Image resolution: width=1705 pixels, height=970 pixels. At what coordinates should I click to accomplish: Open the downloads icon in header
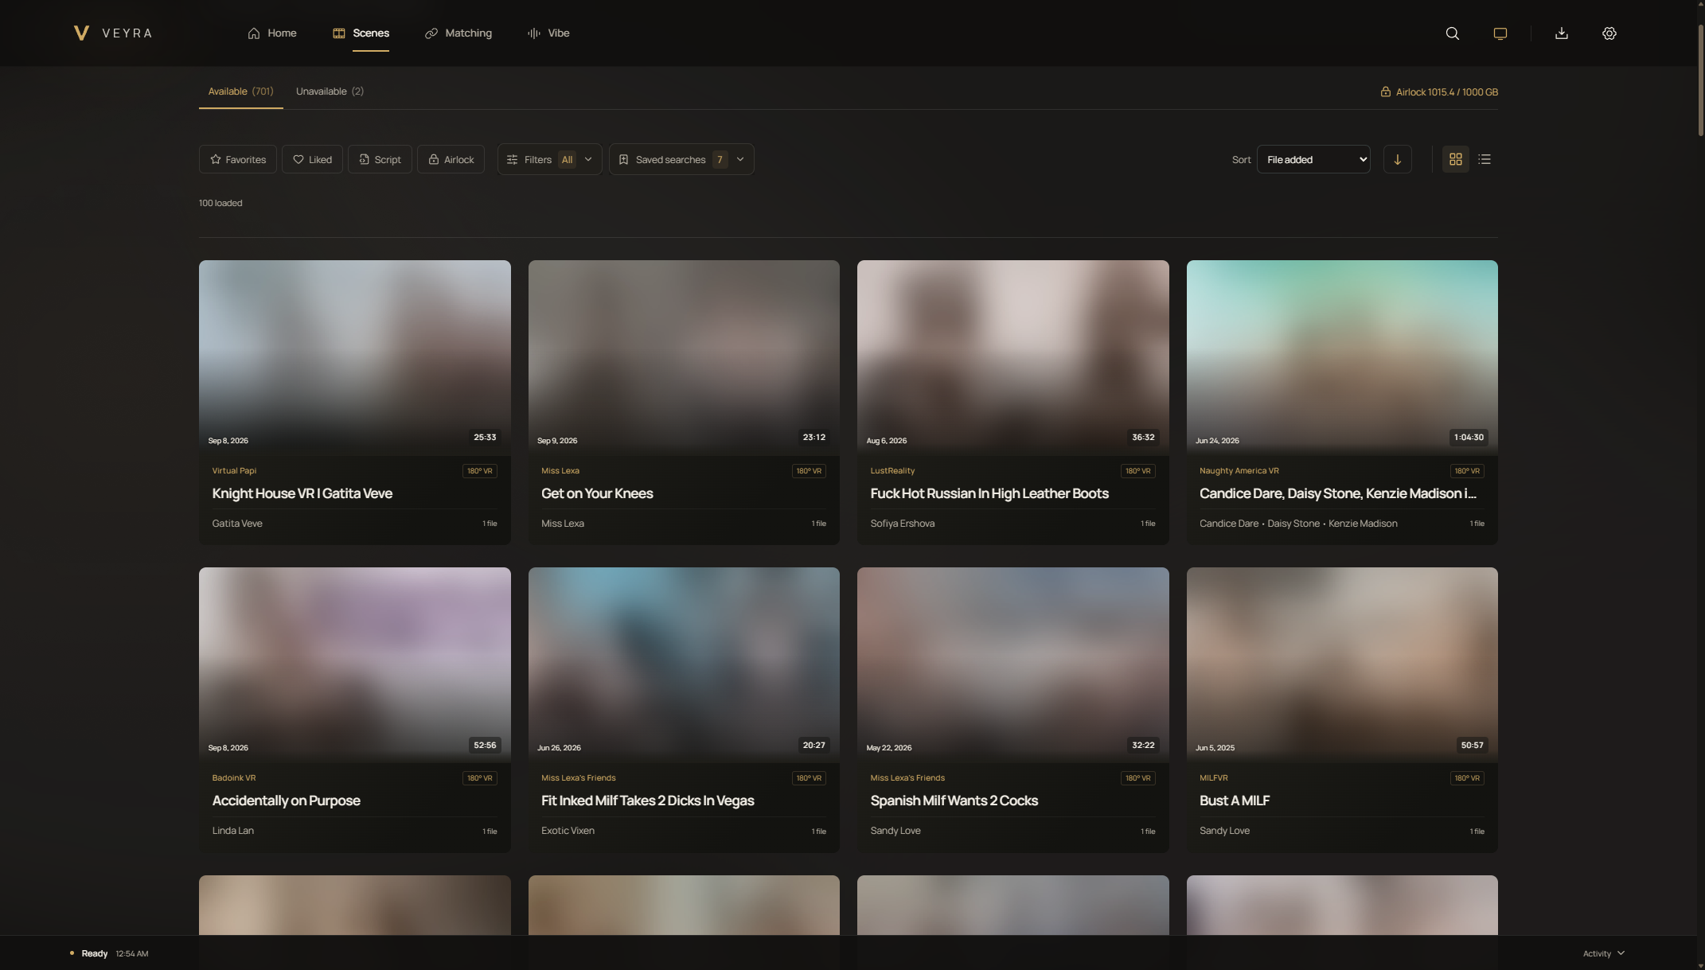pyautogui.click(x=1562, y=33)
